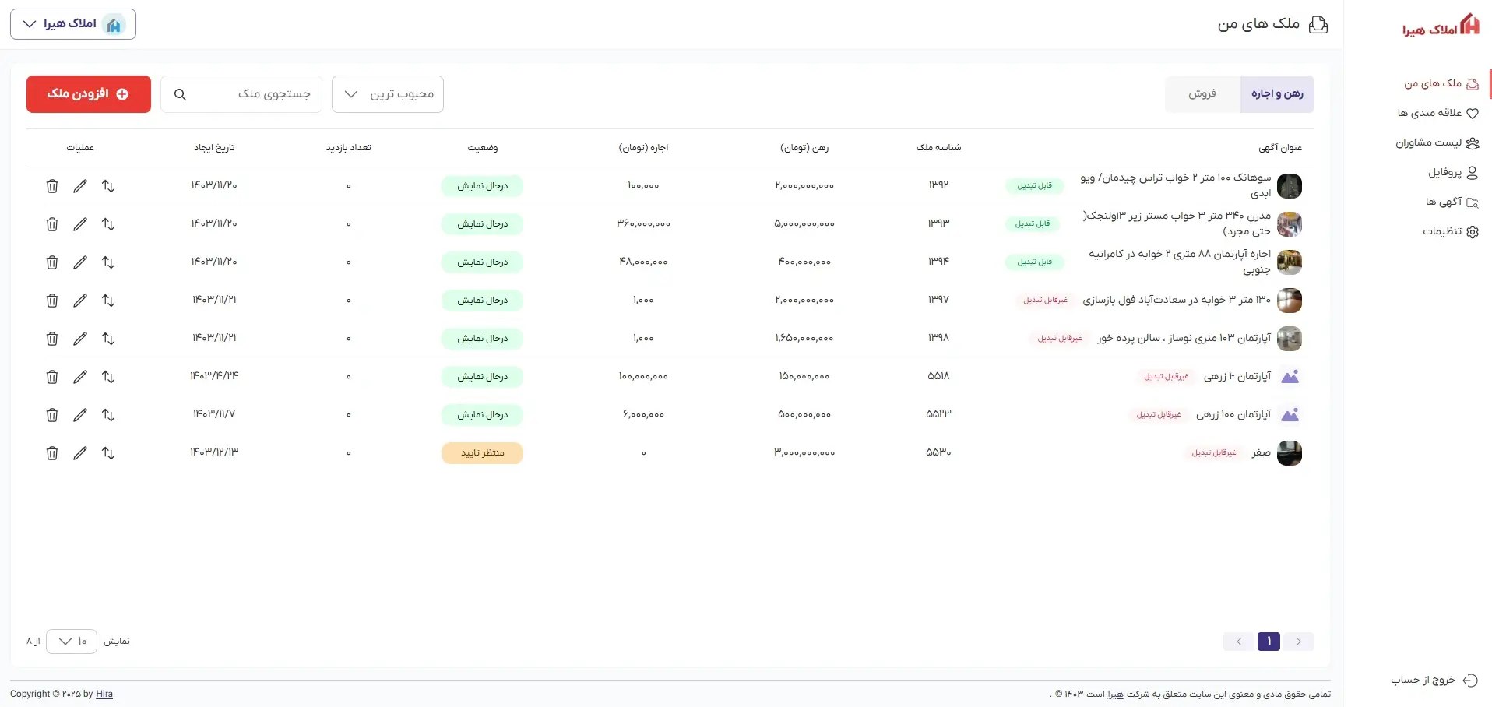Click thumbnail of listing ۱۳۹۷

(x=1290, y=301)
